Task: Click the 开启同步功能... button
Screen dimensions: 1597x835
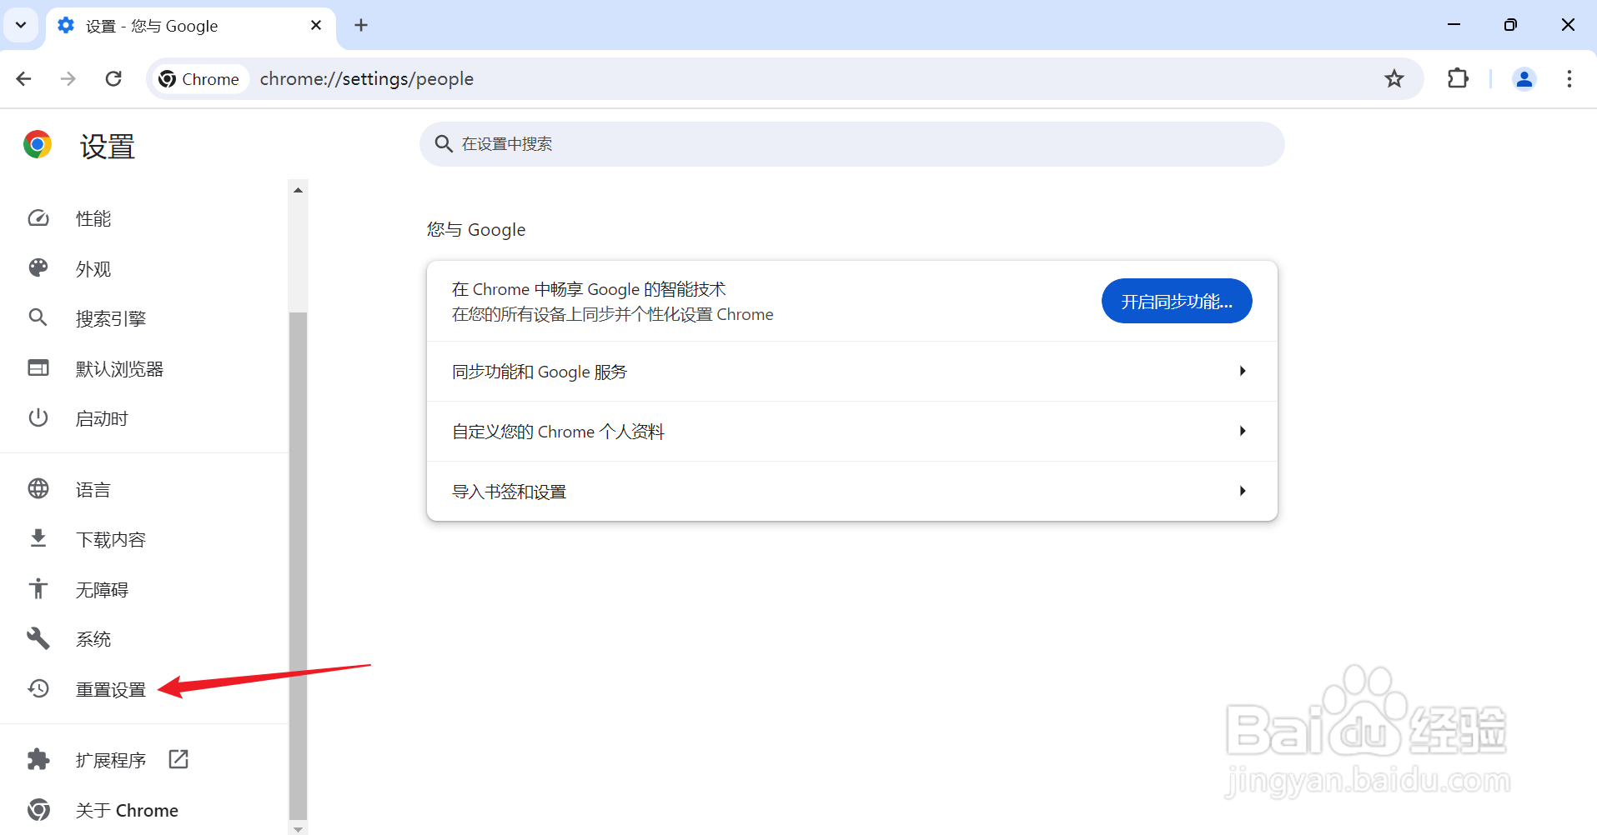Action: click(x=1177, y=301)
